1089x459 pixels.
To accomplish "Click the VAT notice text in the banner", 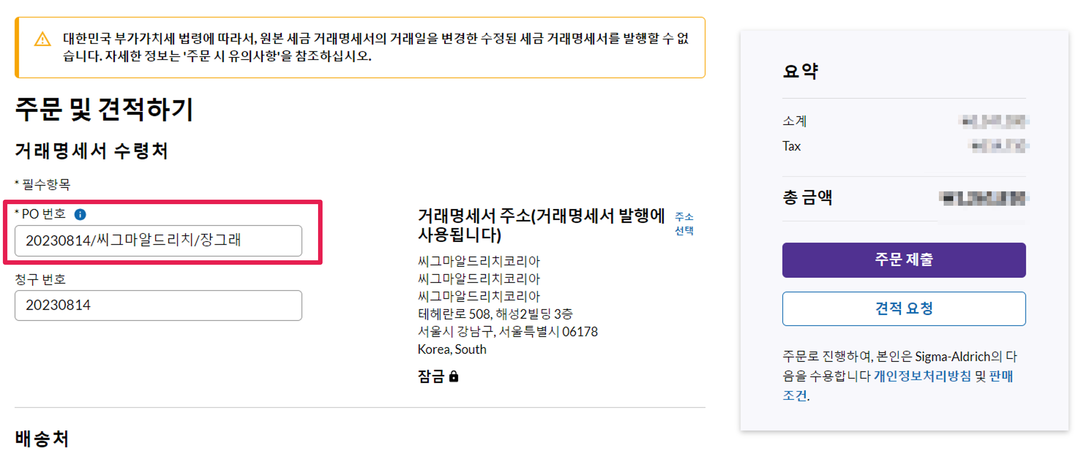I will [x=375, y=47].
